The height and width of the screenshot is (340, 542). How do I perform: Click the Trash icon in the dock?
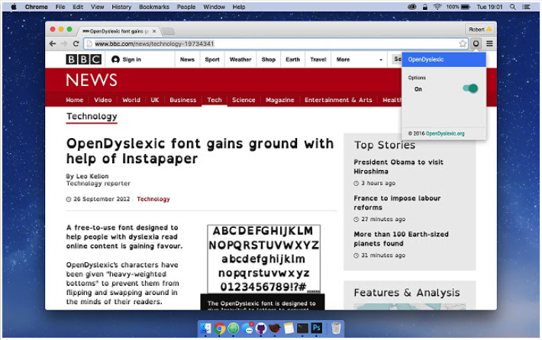click(x=336, y=329)
